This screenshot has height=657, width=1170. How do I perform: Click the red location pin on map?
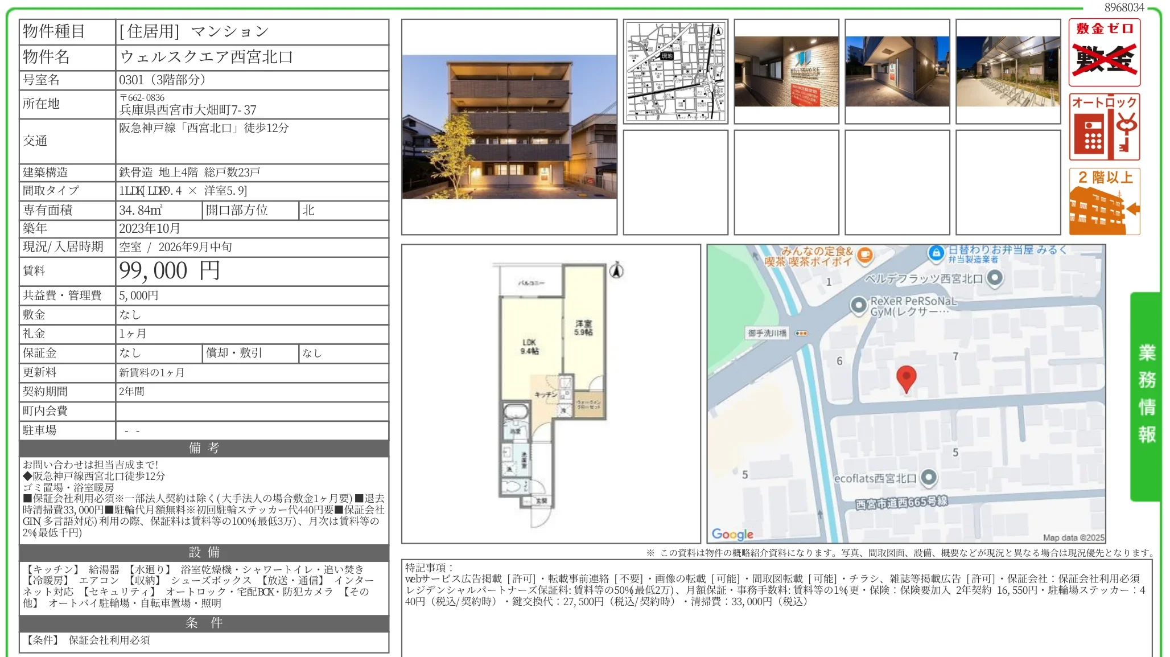906,379
